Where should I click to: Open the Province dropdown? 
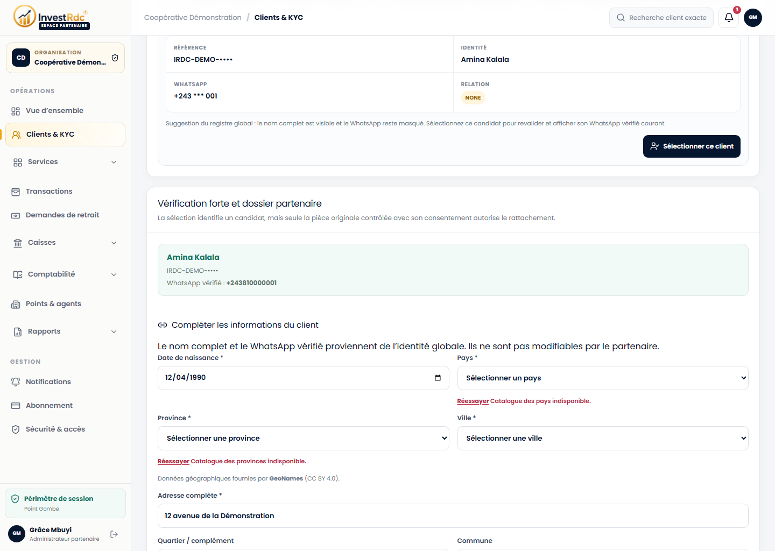pyautogui.click(x=304, y=439)
